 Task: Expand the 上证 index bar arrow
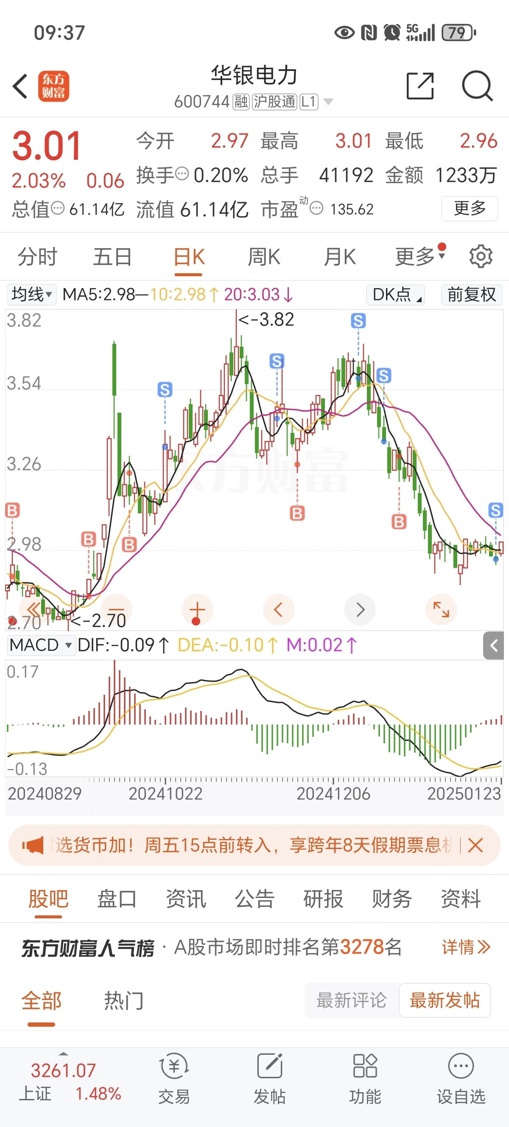click(64, 1054)
